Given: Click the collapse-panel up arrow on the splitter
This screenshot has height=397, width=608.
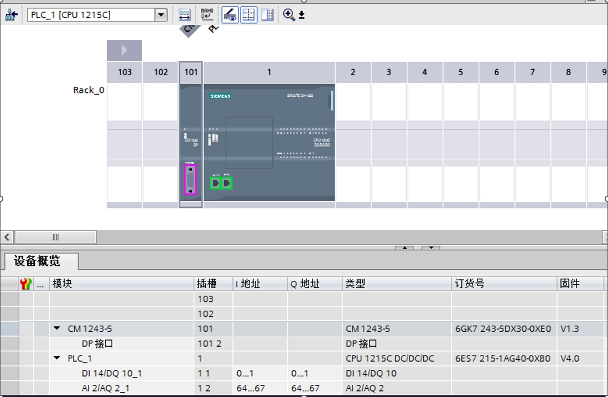Looking at the screenshot, I should (x=405, y=248).
